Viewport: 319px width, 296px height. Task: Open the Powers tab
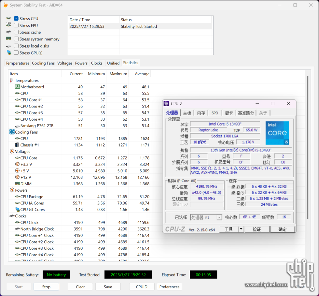(81, 63)
